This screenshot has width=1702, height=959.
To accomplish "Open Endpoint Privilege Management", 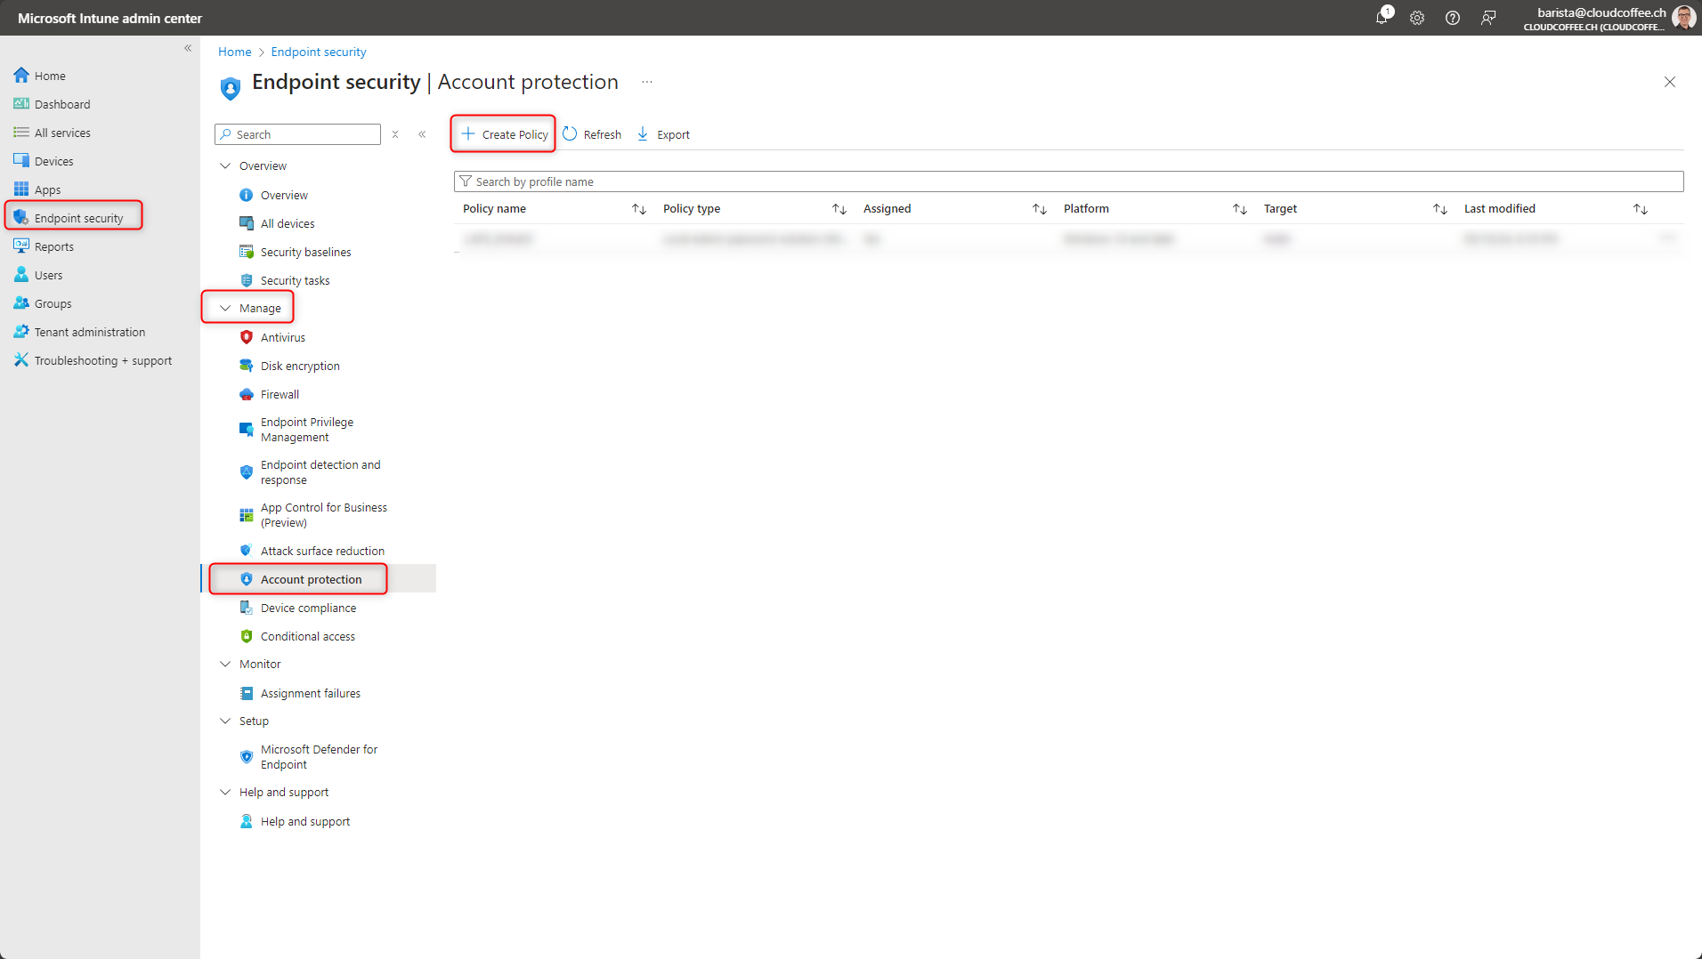I will (x=307, y=429).
